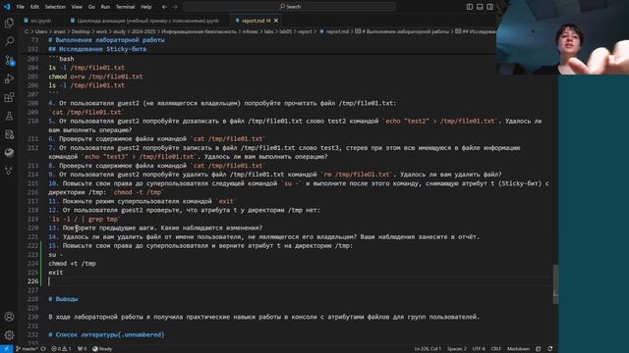
Task: Open the Explorer view in the activity bar
Action: pyautogui.click(x=9, y=23)
